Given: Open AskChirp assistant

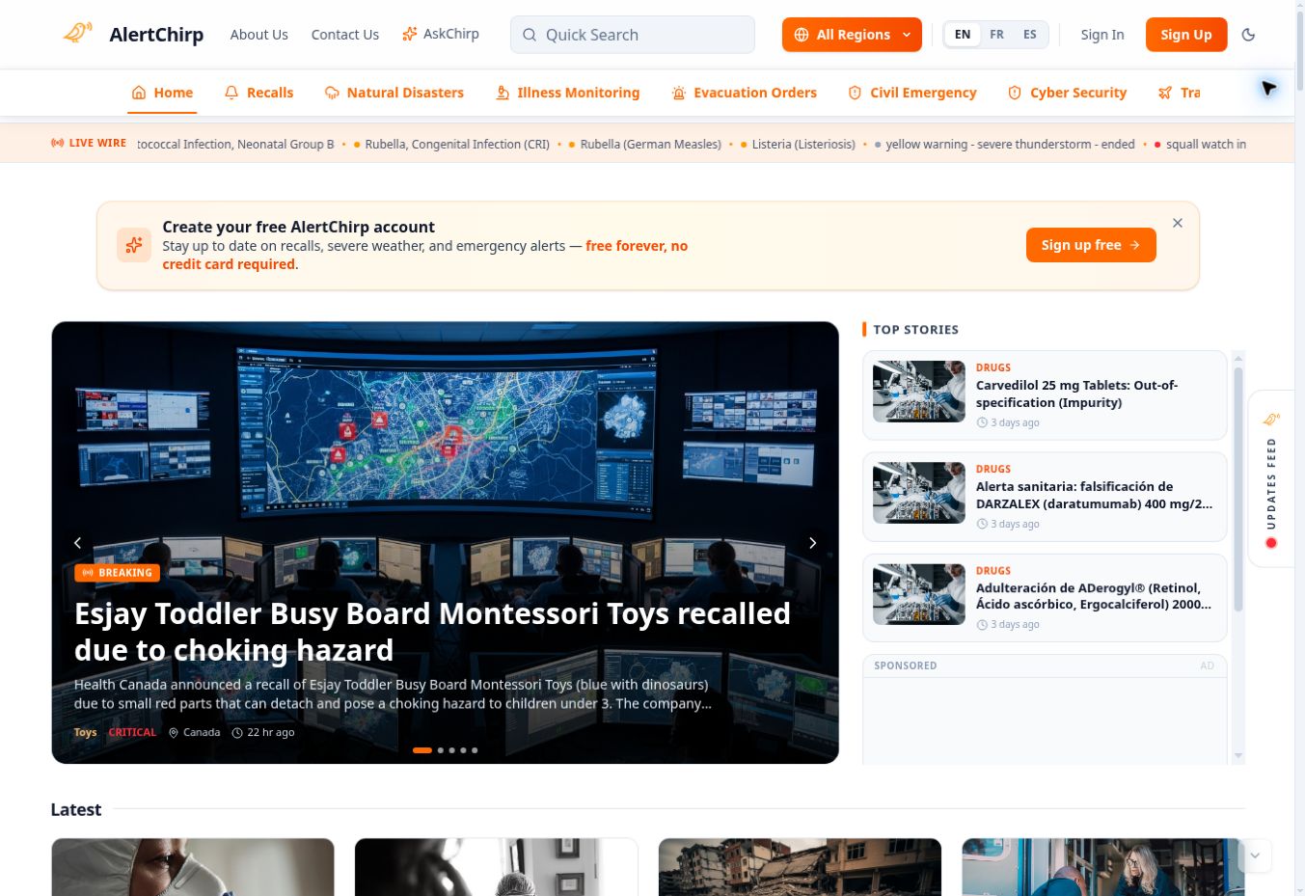Looking at the screenshot, I should (441, 34).
